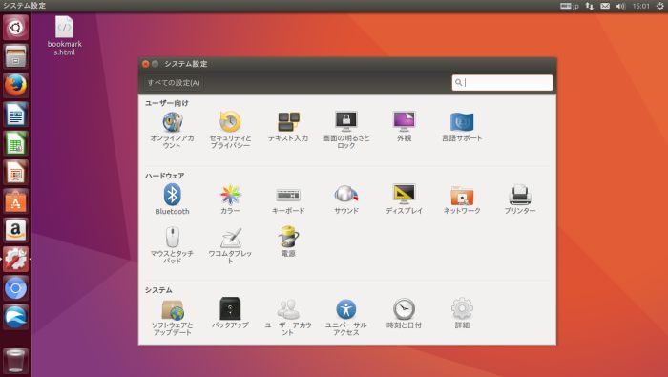Launch Chromium browser from launcher
This screenshot has height=377, width=668.
(16, 288)
